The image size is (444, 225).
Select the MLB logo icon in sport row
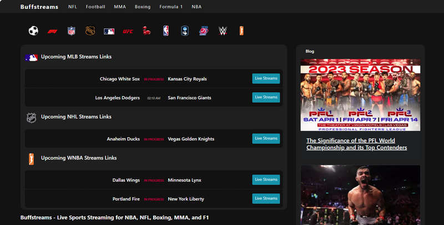tap(109, 32)
